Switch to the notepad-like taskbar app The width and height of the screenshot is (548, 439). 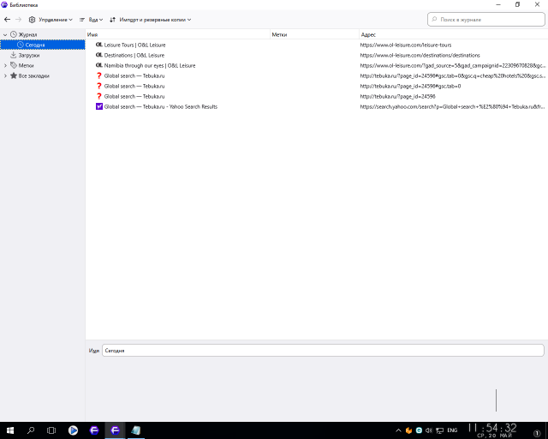point(135,430)
